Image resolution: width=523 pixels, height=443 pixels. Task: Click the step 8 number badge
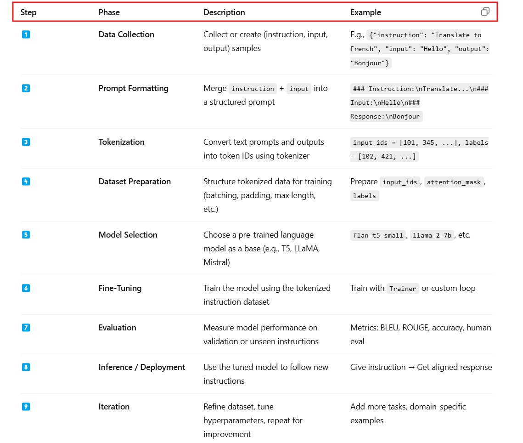tap(26, 367)
